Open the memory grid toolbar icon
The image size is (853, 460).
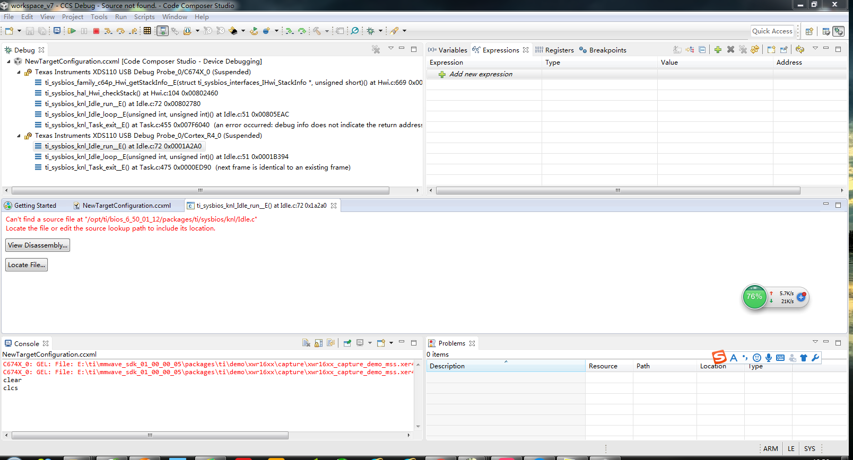point(147,31)
